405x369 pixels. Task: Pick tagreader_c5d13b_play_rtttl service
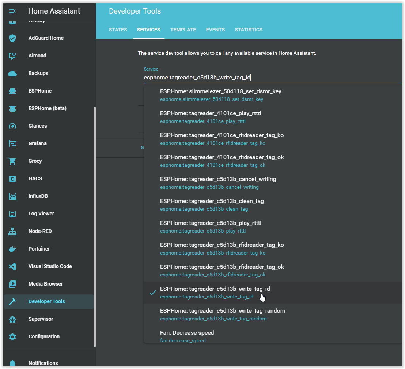[273, 227]
